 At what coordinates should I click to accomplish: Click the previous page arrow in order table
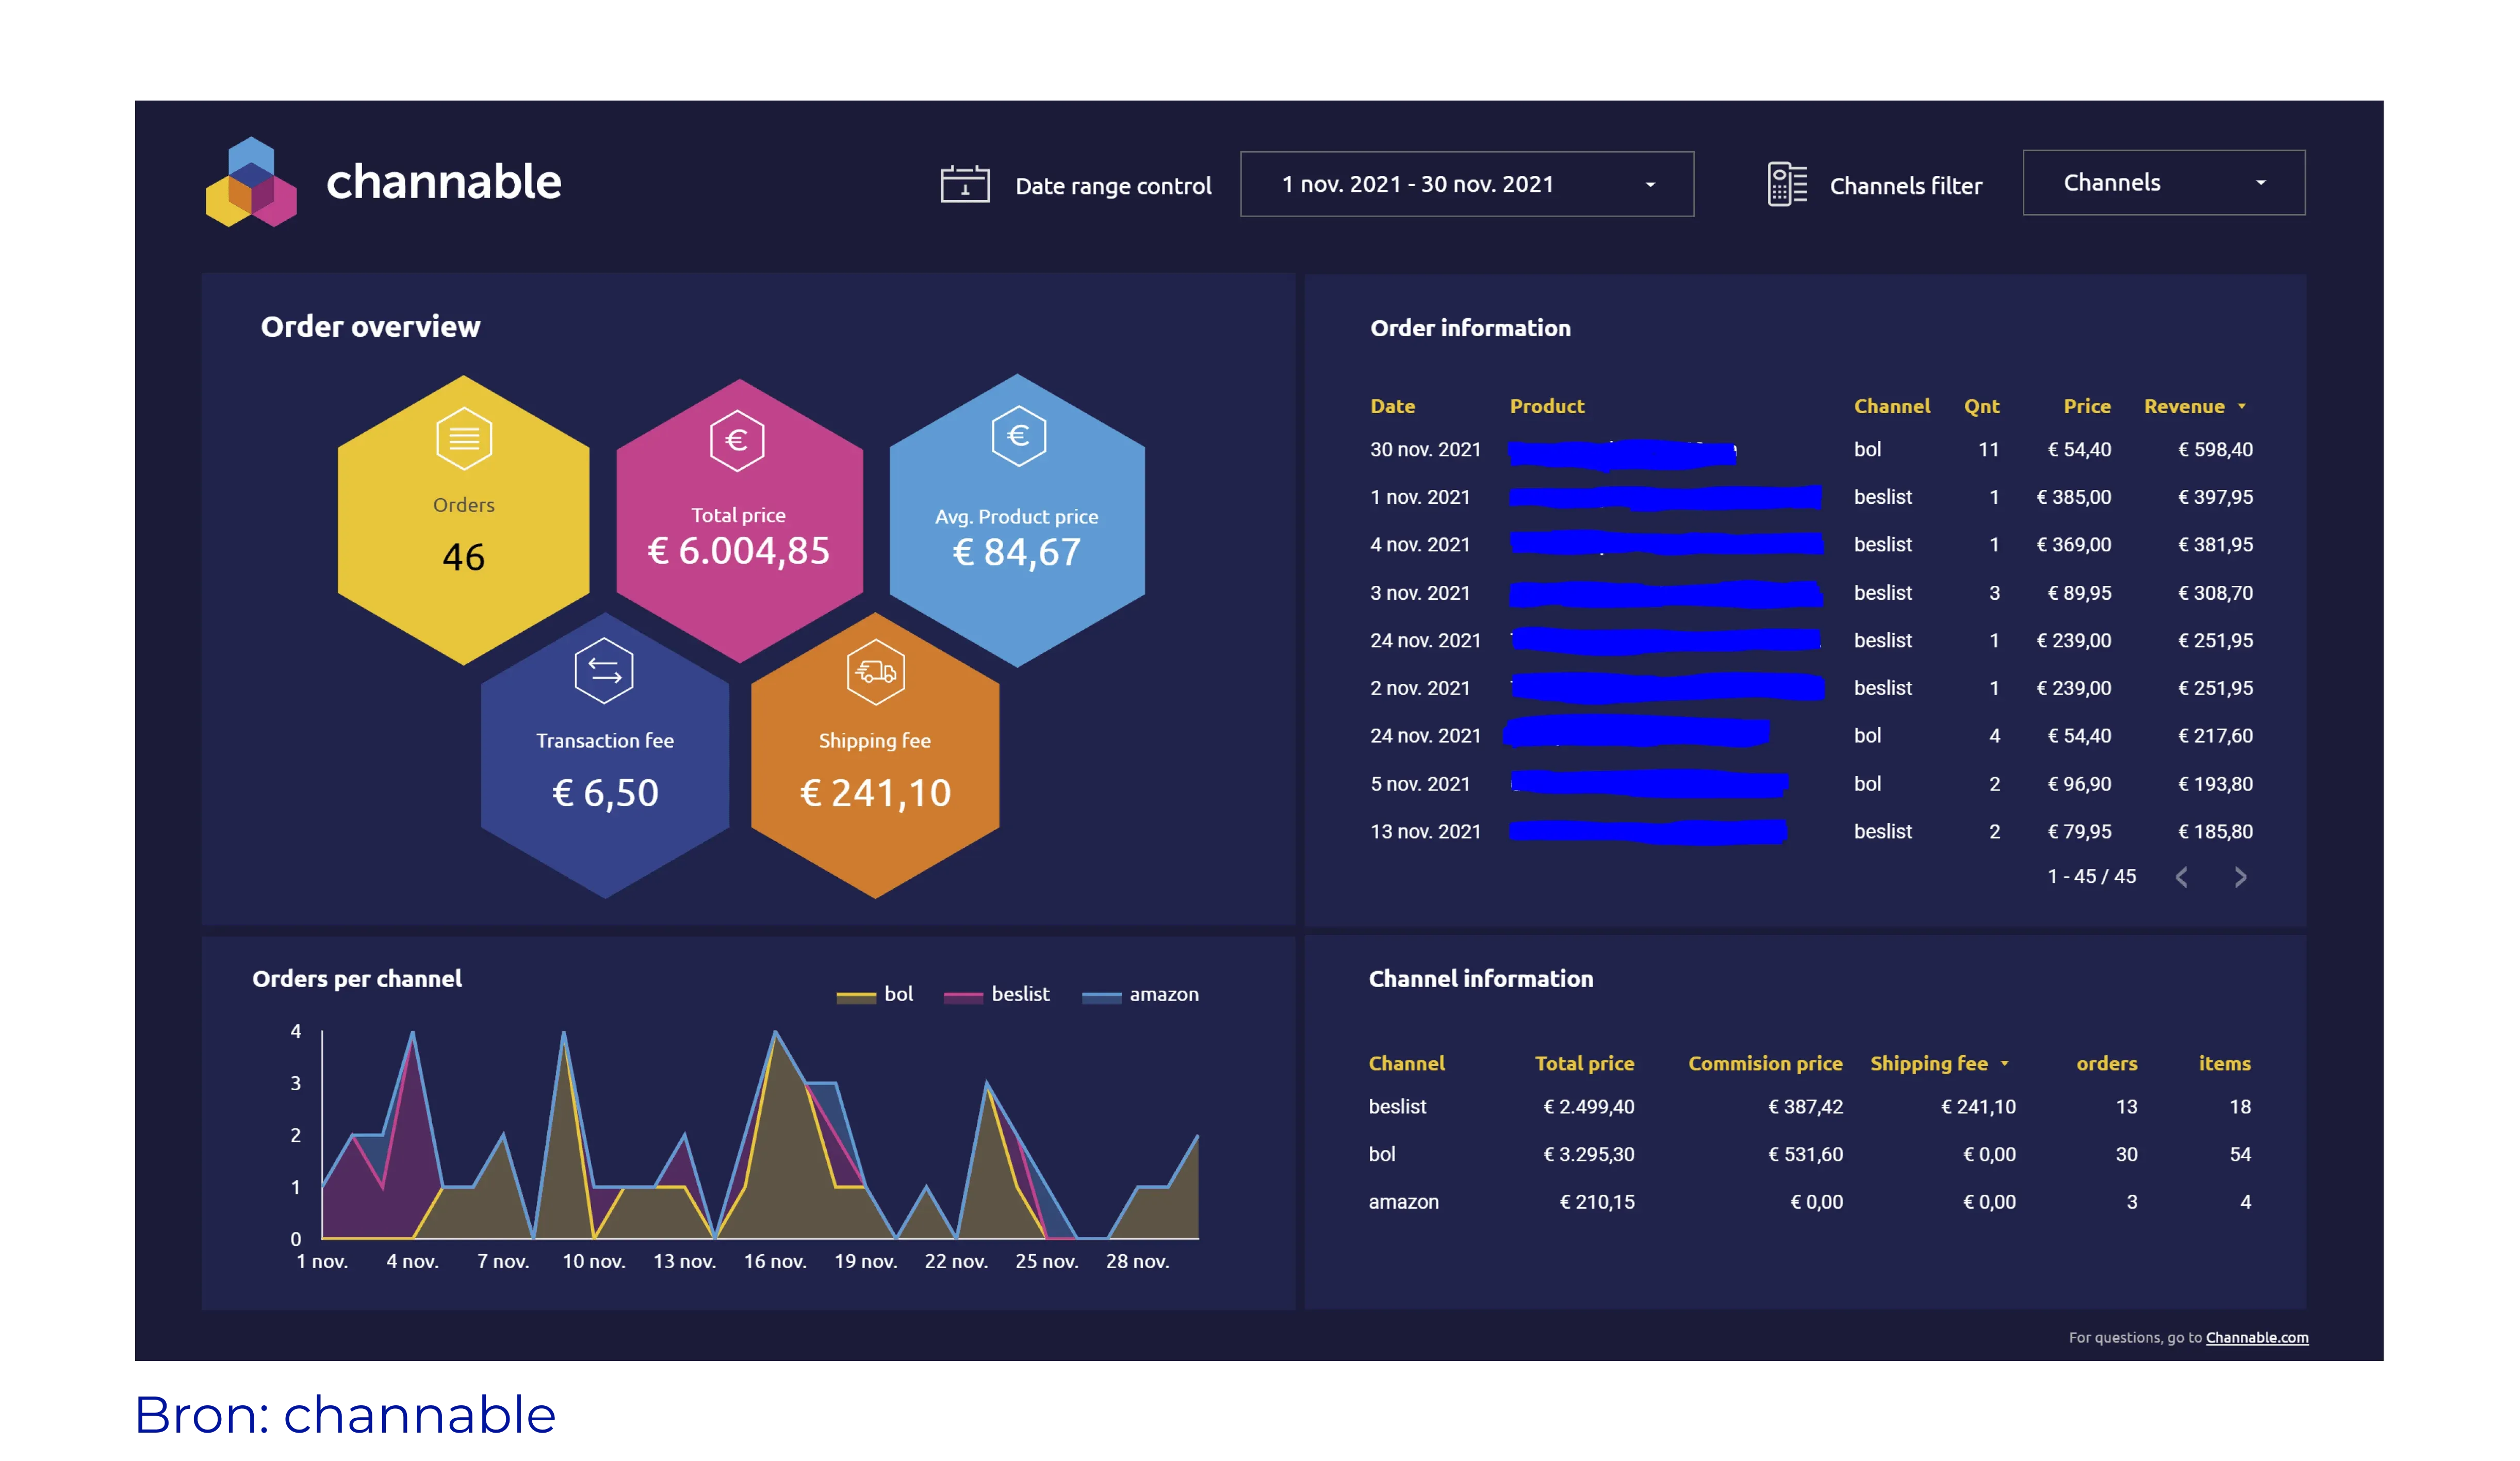[2182, 877]
